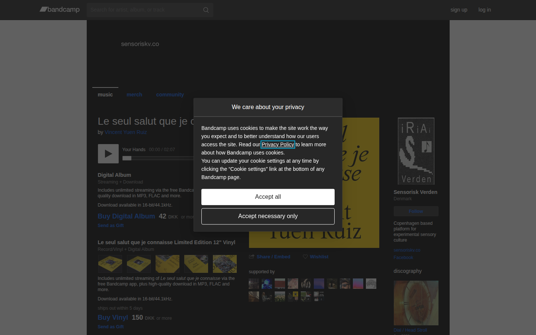Open artist Vincent Yuen Ruiz page

pos(126,132)
